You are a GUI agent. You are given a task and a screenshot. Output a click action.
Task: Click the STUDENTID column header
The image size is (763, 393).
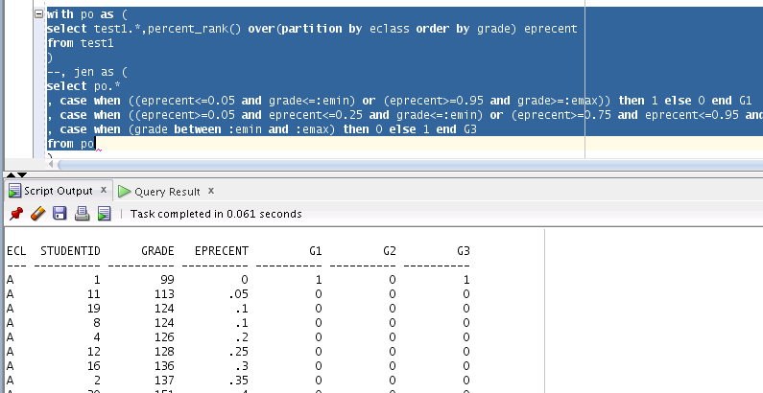[x=70, y=251]
